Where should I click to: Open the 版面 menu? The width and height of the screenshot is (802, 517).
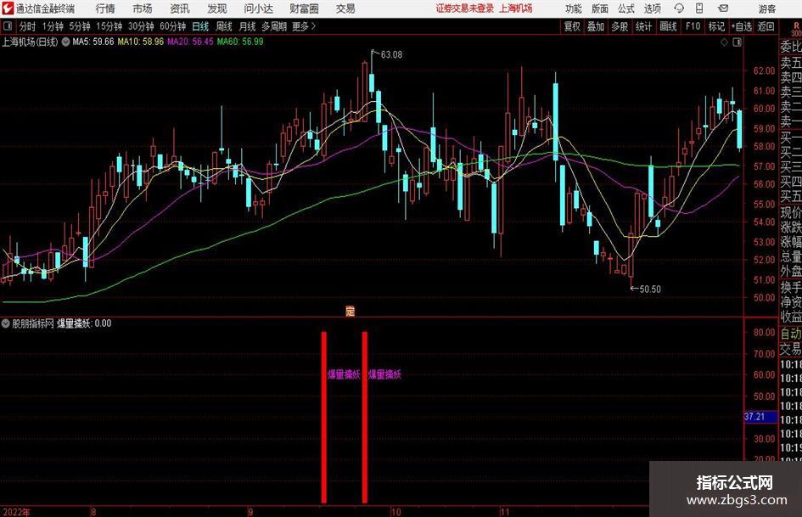tap(600, 8)
